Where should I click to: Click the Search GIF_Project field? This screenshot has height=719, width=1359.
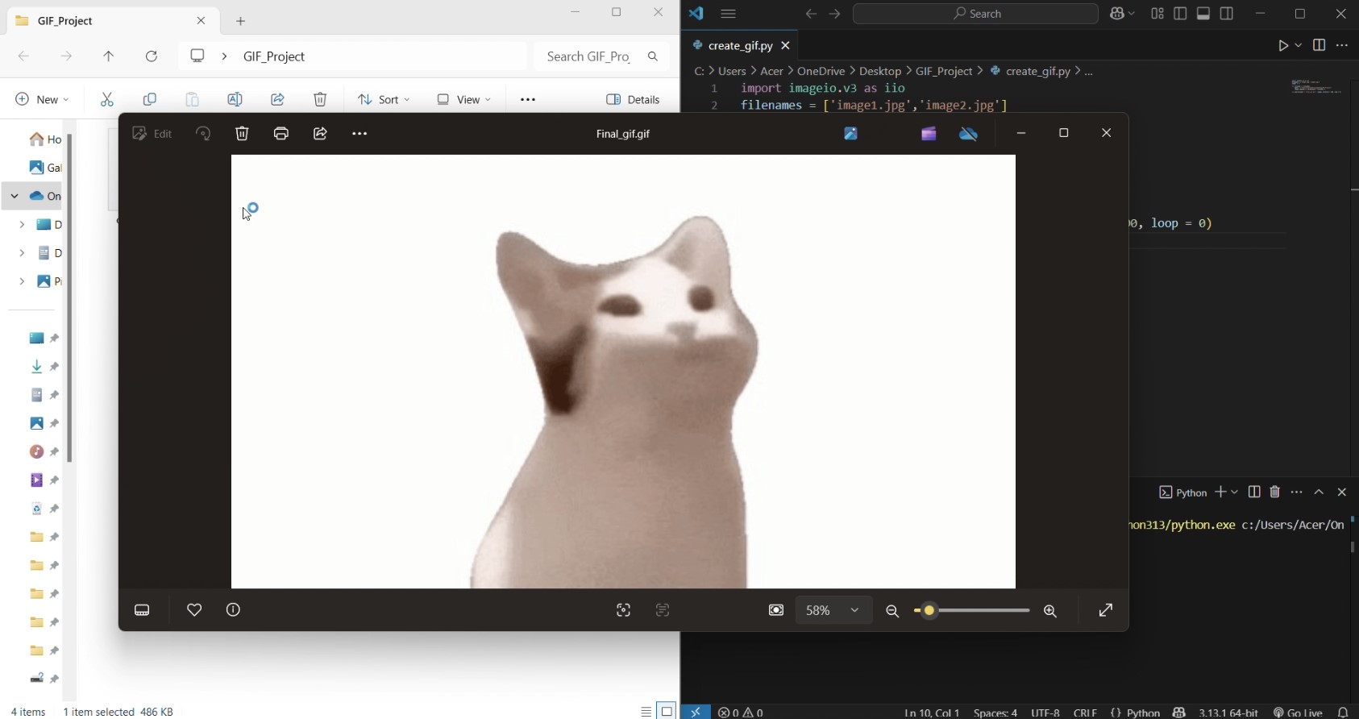[601, 56]
